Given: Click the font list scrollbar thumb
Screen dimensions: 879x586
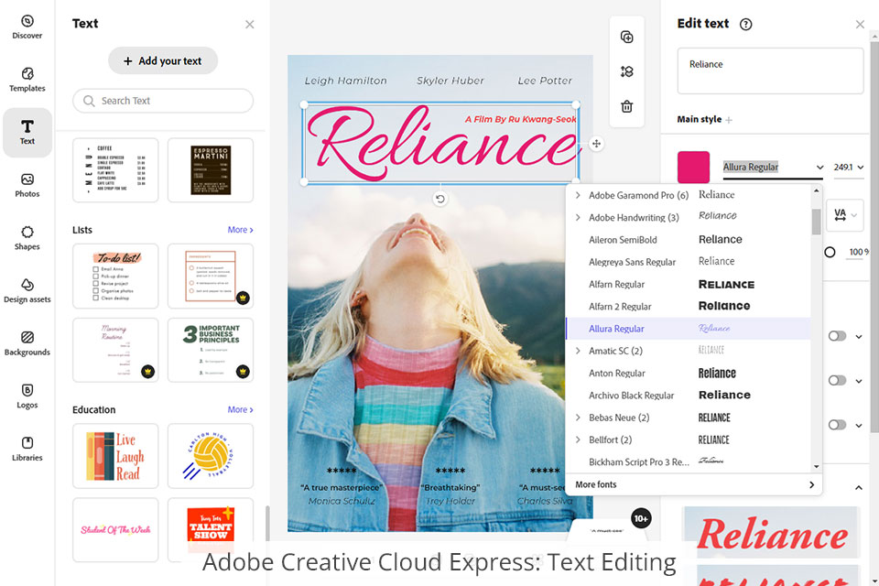Looking at the screenshot, I should tap(816, 222).
